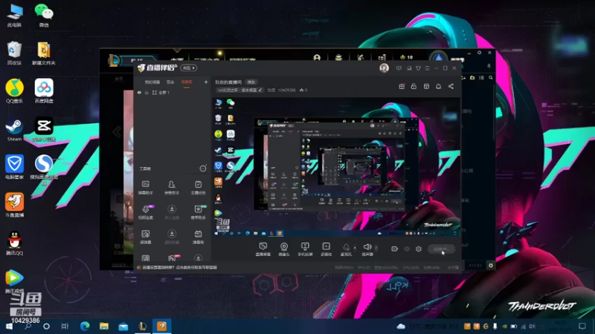Open the hamburger menu in streaming app title bar

click(x=427, y=68)
